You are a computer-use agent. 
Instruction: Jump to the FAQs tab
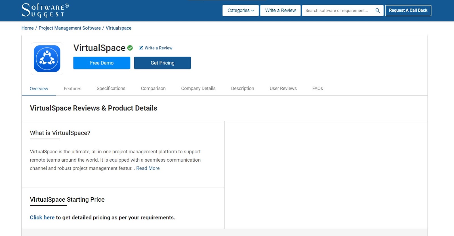point(318,88)
